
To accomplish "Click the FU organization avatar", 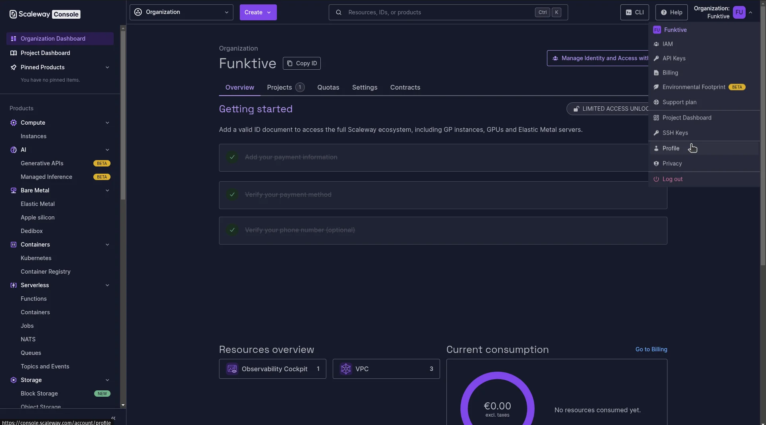I will [x=739, y=12].
